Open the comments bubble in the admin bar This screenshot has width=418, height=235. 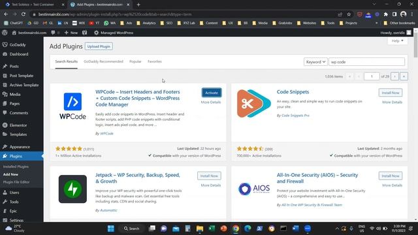[53, 33]
